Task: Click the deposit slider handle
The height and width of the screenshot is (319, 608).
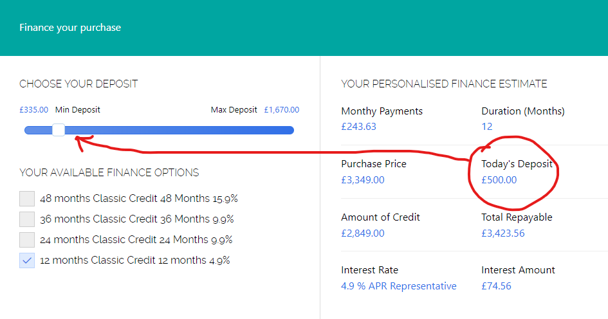Action: pyautogui.click(x=59, y=130)
